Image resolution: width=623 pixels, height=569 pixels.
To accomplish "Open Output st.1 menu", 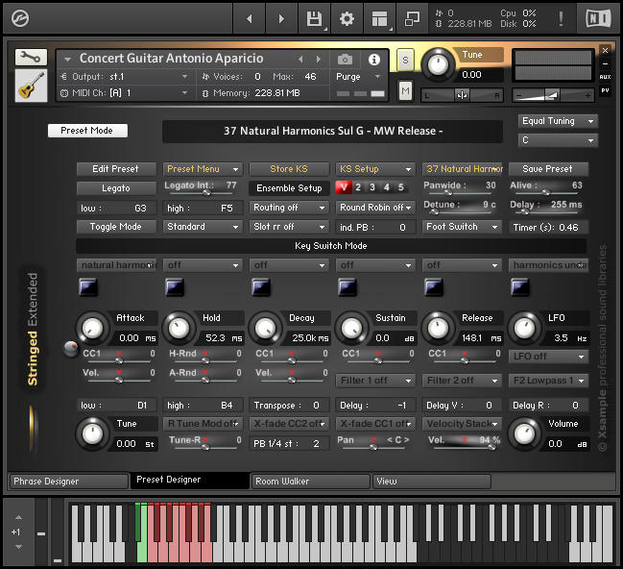I will pyautogui.click(x=125, y=76).
